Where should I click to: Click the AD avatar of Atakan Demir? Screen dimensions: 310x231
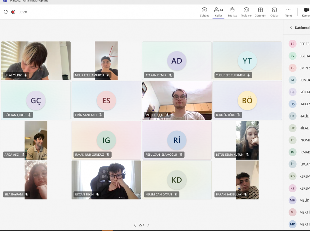click(x=177, y=61)
